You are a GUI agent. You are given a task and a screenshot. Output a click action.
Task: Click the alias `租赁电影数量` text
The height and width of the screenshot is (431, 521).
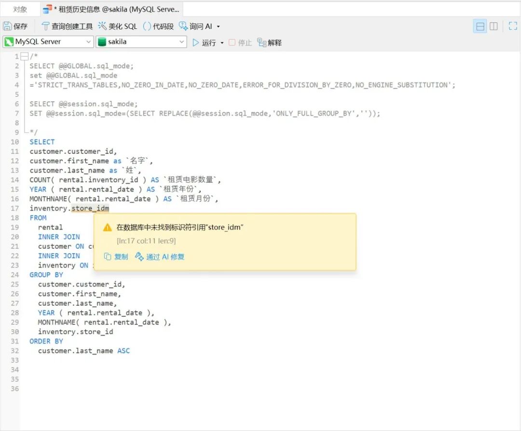191,180
